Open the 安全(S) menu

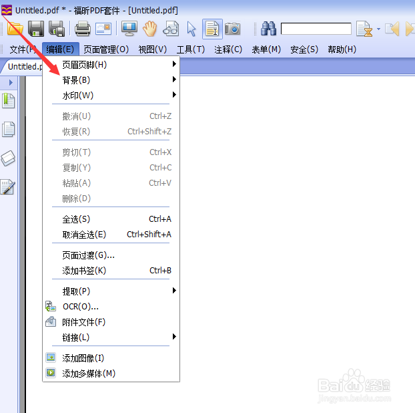304,49
